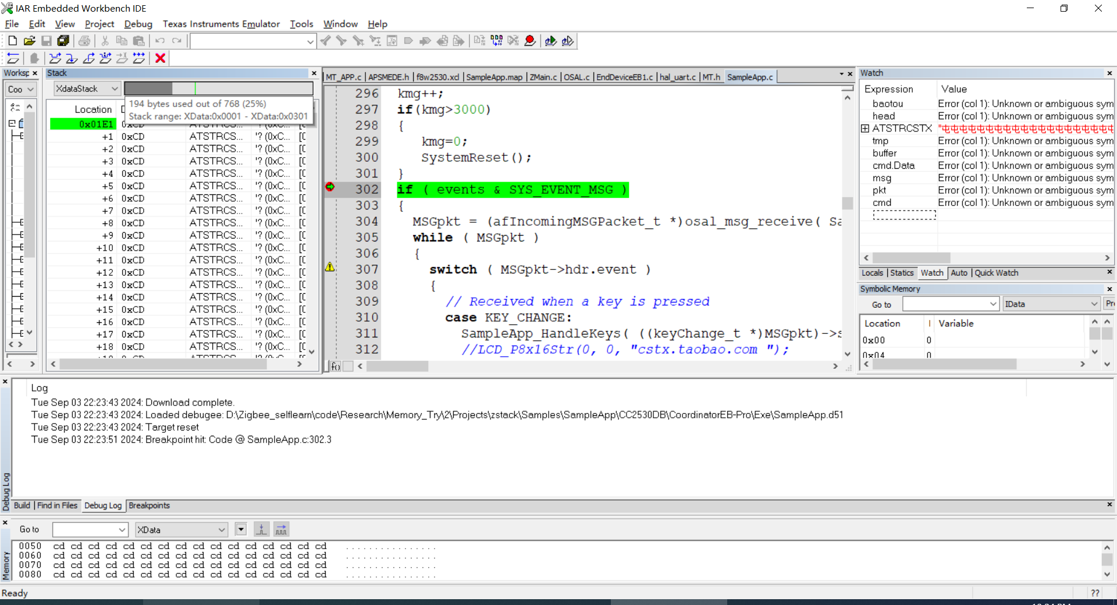Open the Debug menu
The width and height of the screenshot is (1117, 605).
[x=138, y=24]
